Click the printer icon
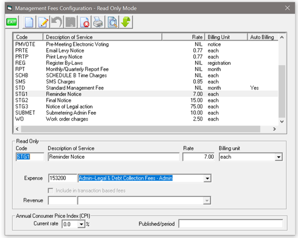This screenshot has width=298, height=238. (98, 22)
